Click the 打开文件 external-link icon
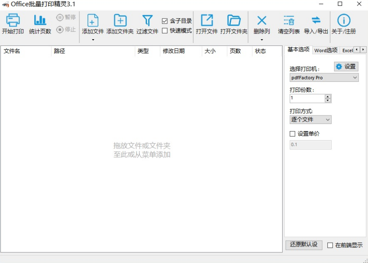368x263 pixels. tap(207, 20)
